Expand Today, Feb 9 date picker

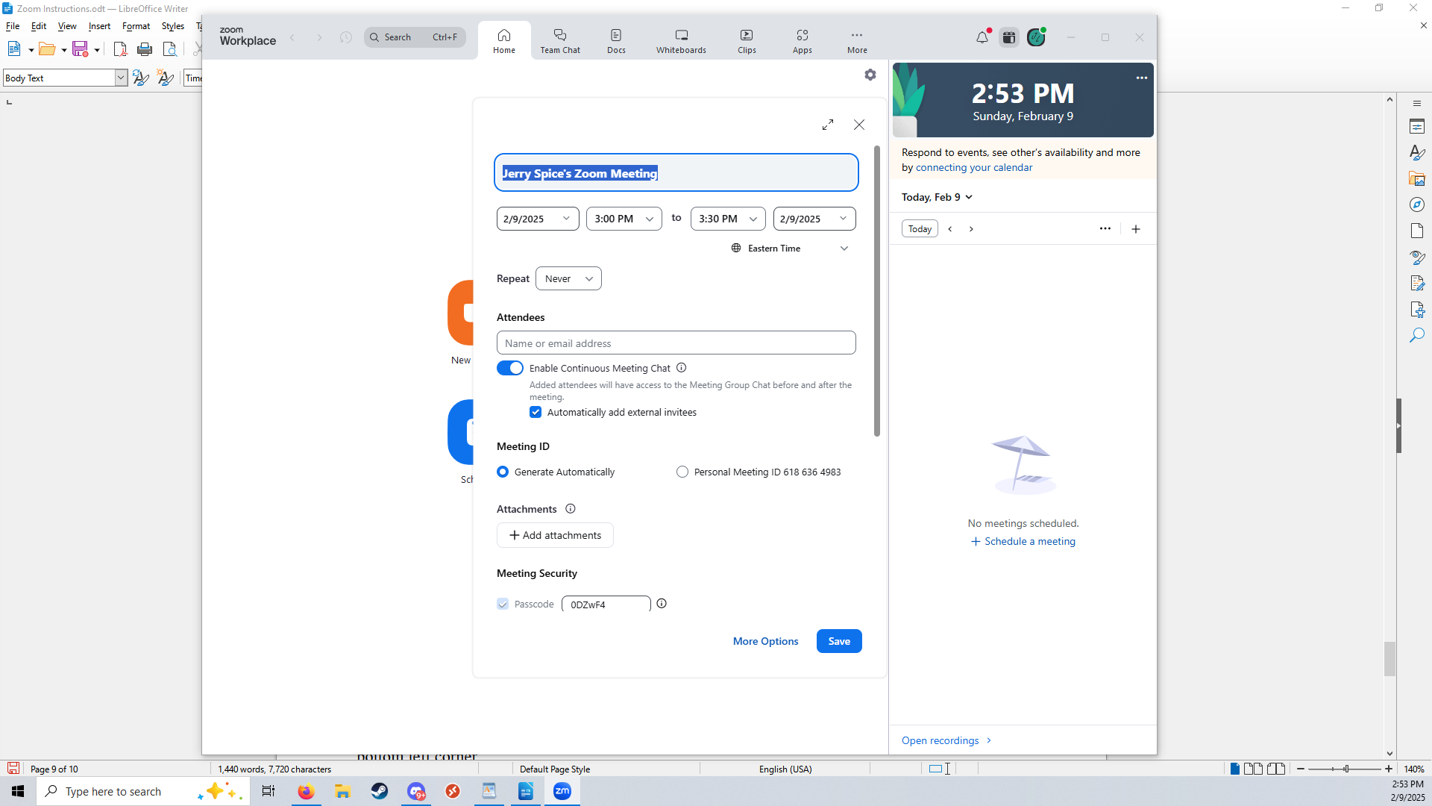pyautogui.click(x=938, y=197)
